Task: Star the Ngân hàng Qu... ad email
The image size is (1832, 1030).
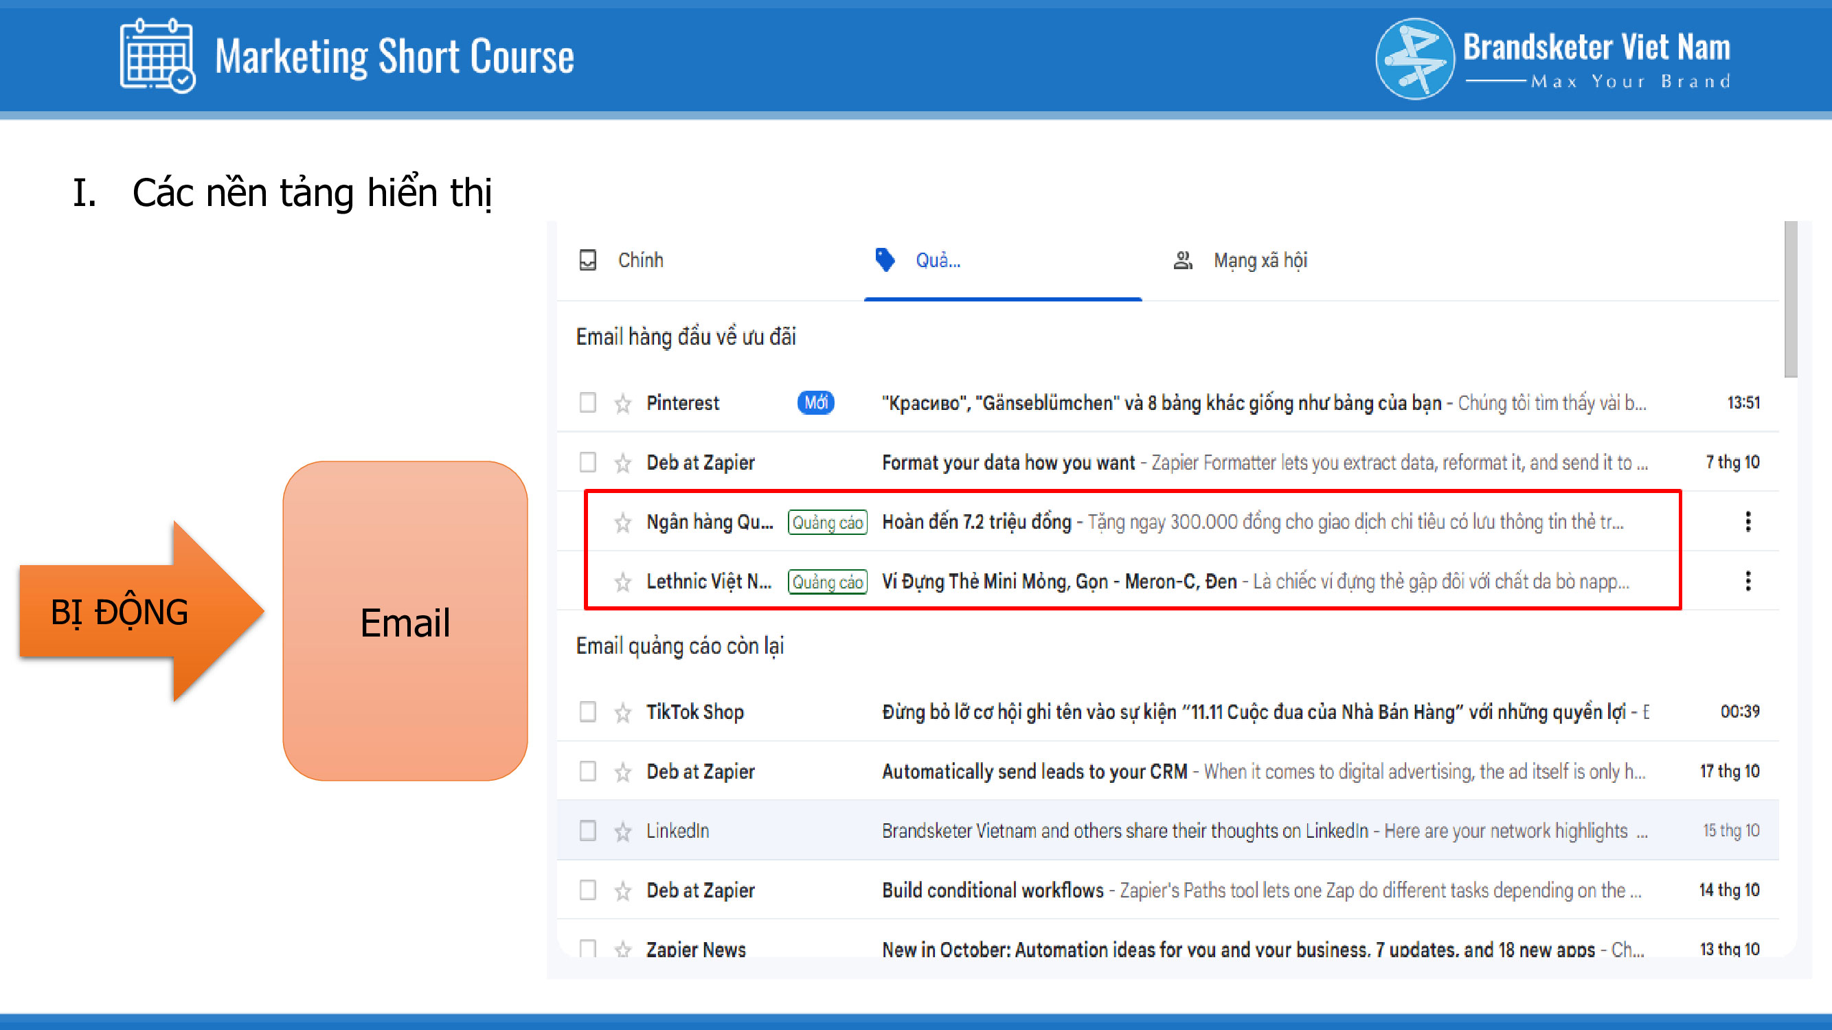Action: coord(623,523)
